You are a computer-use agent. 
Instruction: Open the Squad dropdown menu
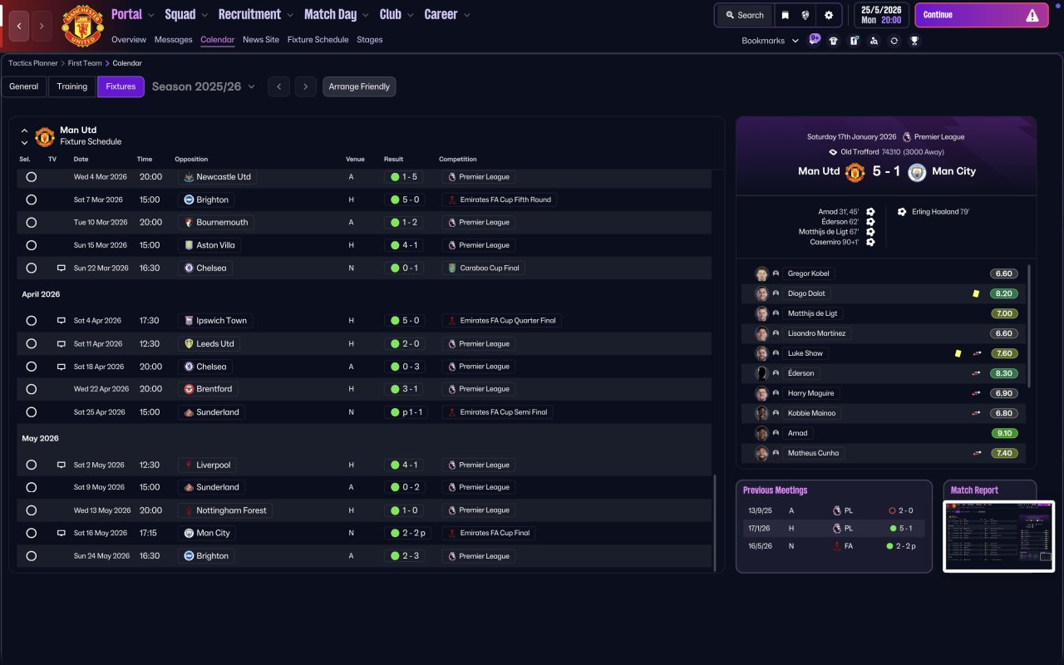[187, 14]
